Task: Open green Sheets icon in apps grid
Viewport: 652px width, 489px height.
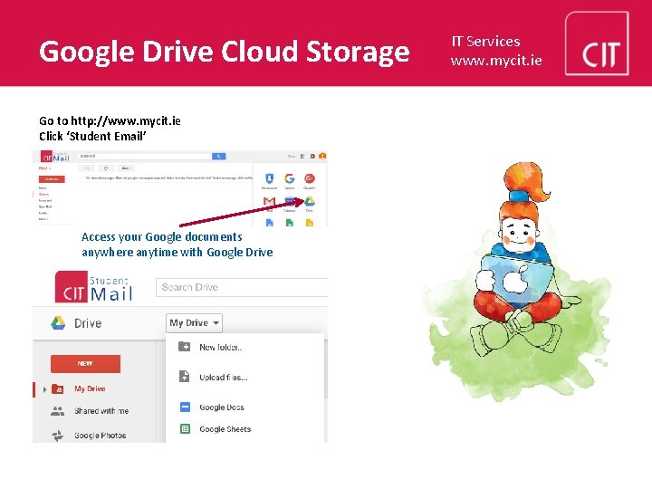Action: (290, 223)
